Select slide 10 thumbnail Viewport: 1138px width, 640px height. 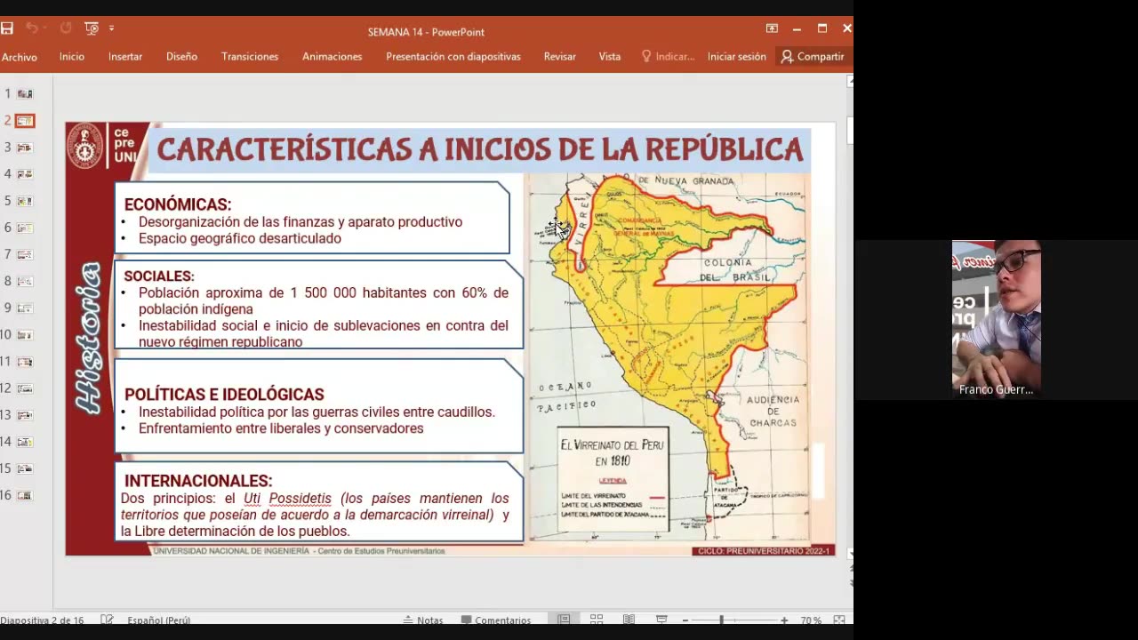tap(25, 335)
